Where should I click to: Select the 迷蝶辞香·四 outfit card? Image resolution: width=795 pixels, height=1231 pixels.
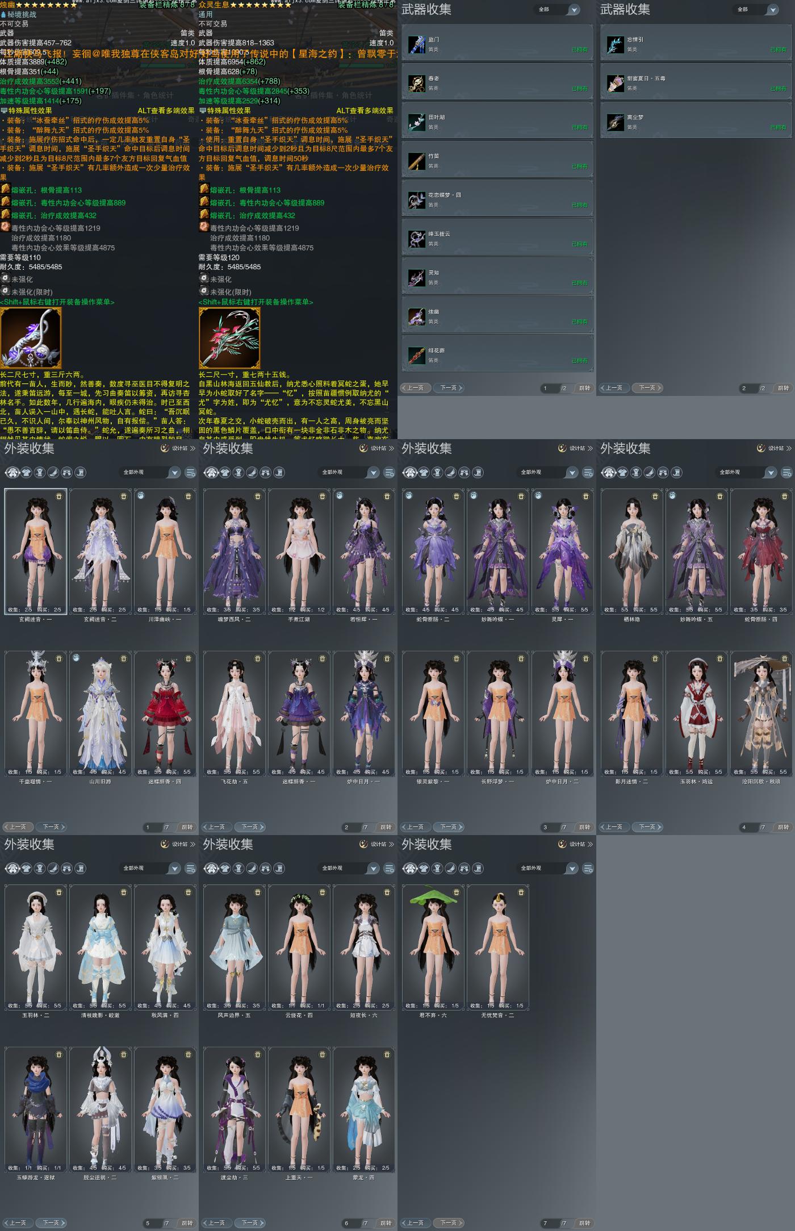coord(165,713)
